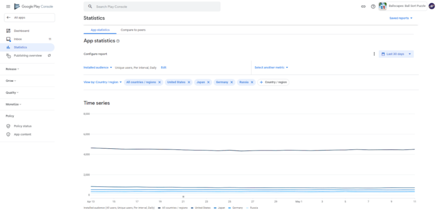The image size is (436, 210).
Task: Click the Apr 13 axis label
Action: tap(91, 201)
